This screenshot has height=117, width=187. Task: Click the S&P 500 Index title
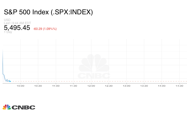click(48, 12)
